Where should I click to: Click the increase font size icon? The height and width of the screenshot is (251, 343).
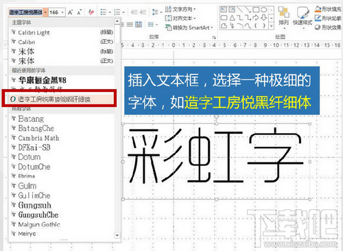(70, 12)
